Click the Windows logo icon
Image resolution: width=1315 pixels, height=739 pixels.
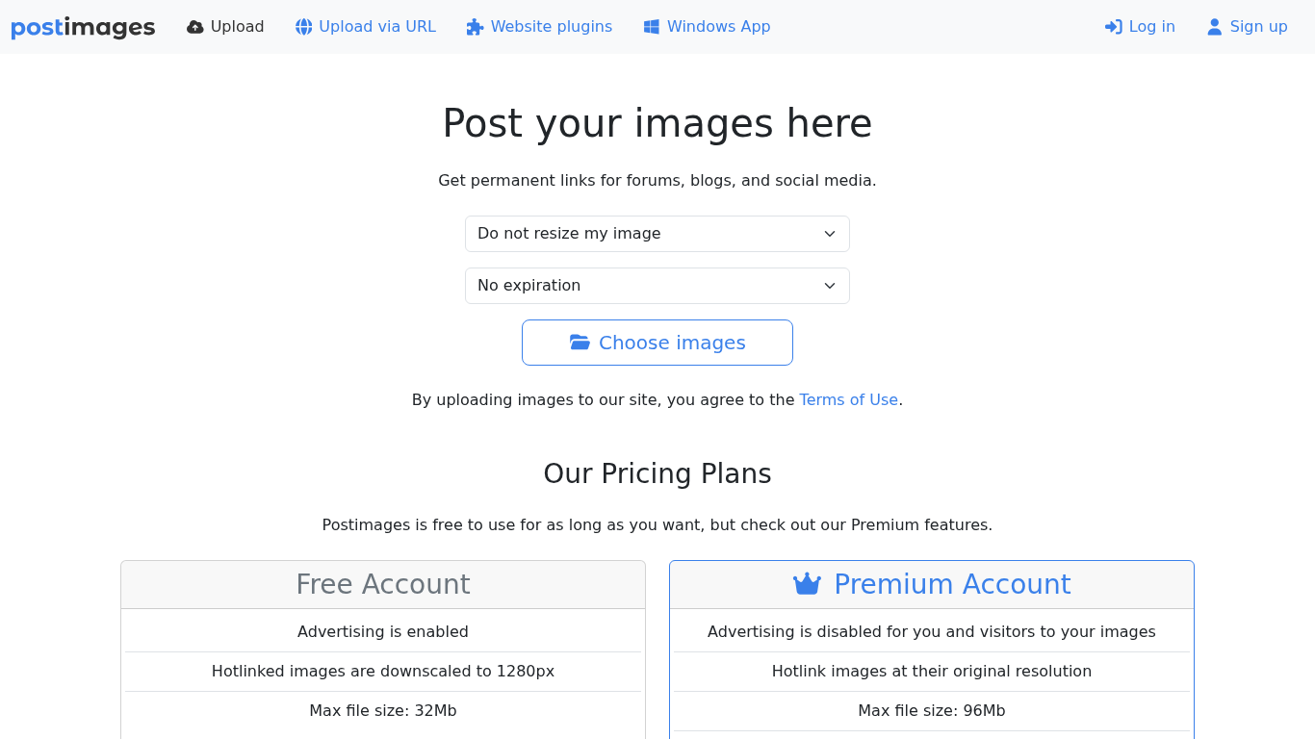(x=652, y=27)
